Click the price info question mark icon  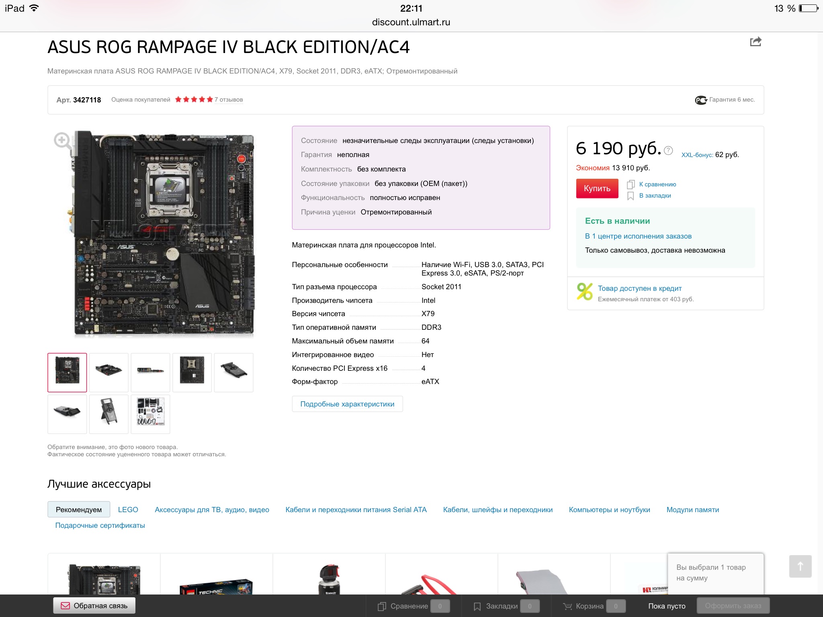tap(668, 150)
